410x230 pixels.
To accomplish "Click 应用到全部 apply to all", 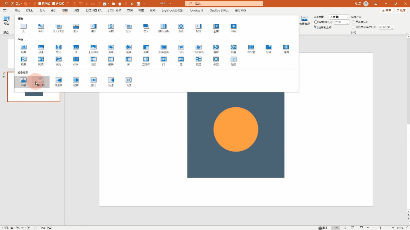I will 323,27.
